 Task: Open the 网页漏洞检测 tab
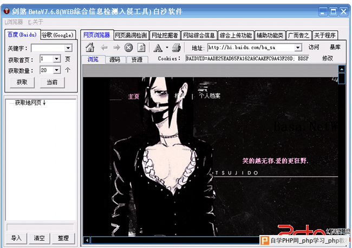tap(131, 36)
